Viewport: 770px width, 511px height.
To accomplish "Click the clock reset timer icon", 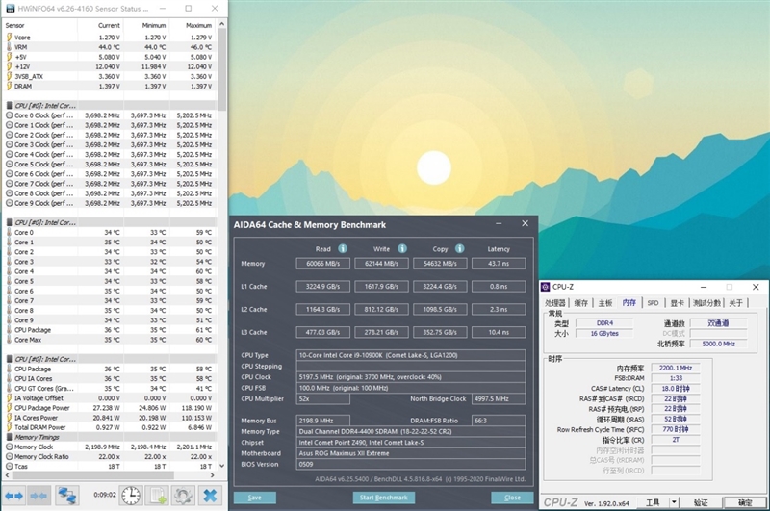I will coord(131,496).
